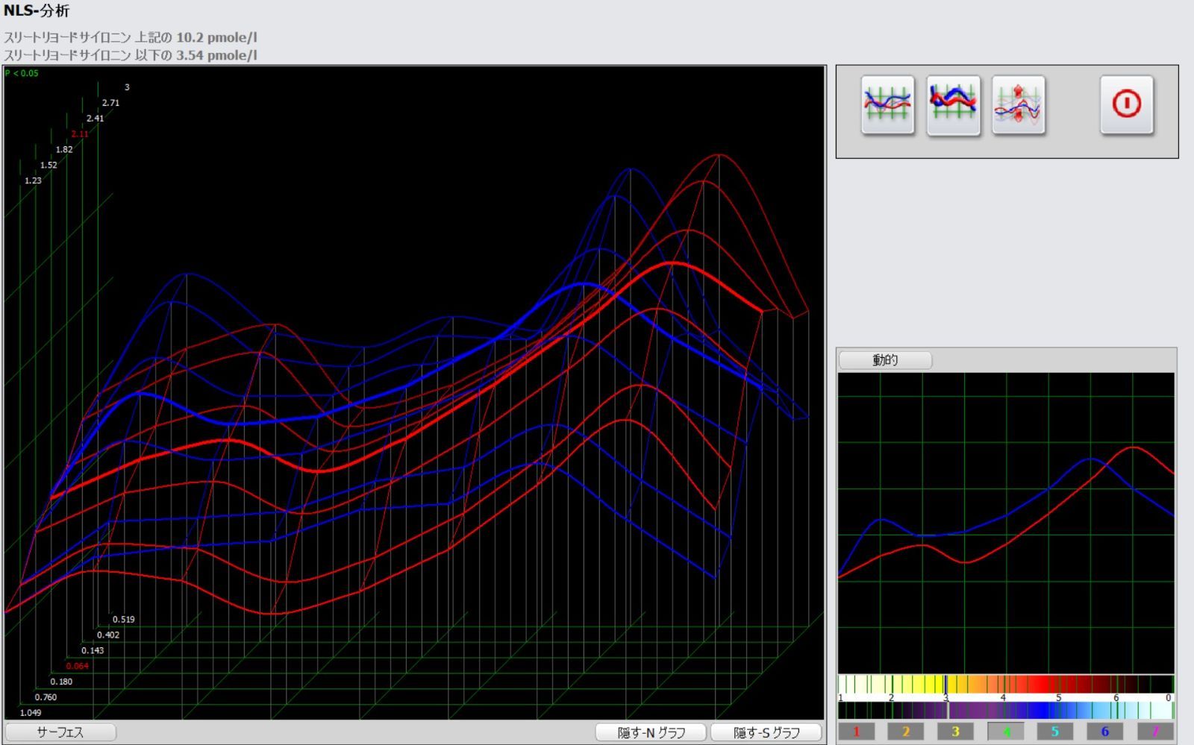
Task: Click the purple-blue gradient spectrum bar
Action: tap(1005, 710)
